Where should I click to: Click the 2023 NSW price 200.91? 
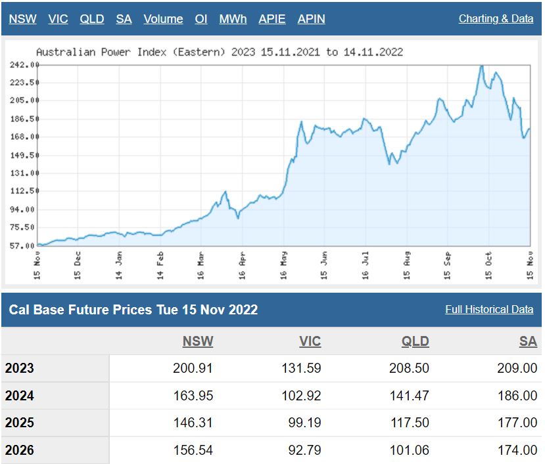pos(193,368)
